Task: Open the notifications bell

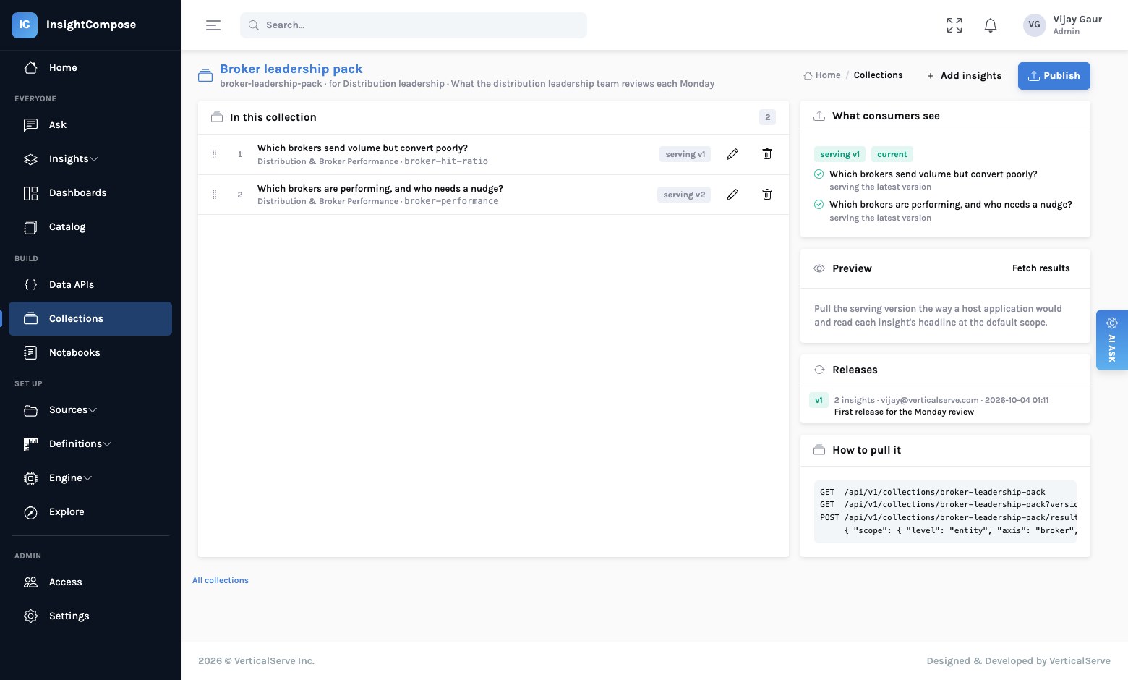Action: coord(991,25)
